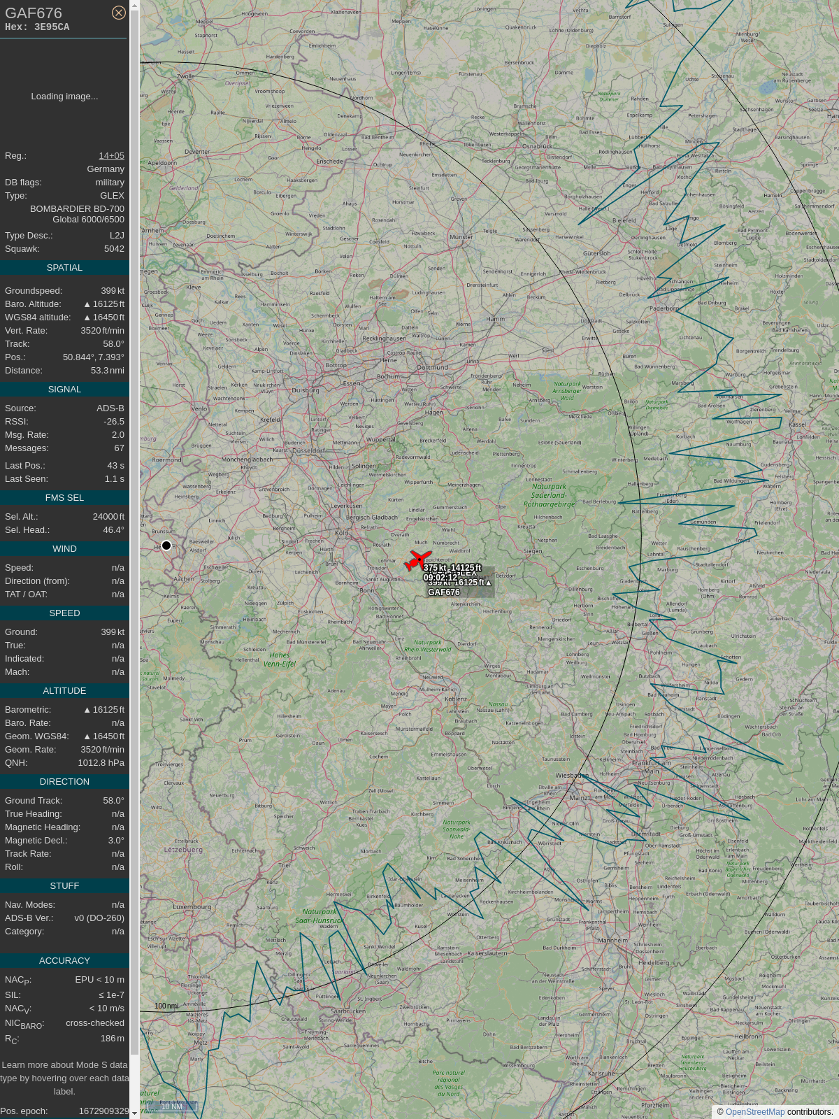This screenshot has width=839, height=1119.
Task: Select the FMS SEL section header
Action: pyautogui.click(x=64, y=498)
